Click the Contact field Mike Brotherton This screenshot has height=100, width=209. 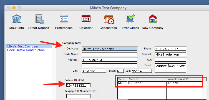170,54
